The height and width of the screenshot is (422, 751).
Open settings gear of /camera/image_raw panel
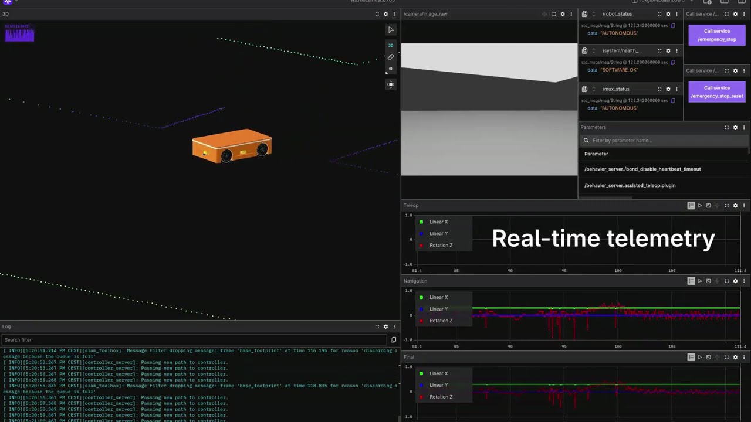tap(563, 14)
